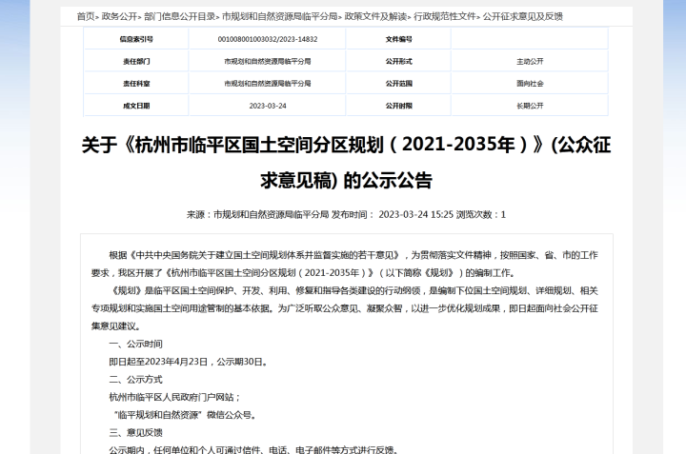Click 公开征求意见及反馈 breadcrumb item
The width and height of the screenshot is (686, 454).
point(523,16)
